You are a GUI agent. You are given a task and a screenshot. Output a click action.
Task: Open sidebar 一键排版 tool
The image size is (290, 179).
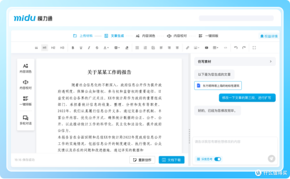pyautogui.click(x=26, y=101)
